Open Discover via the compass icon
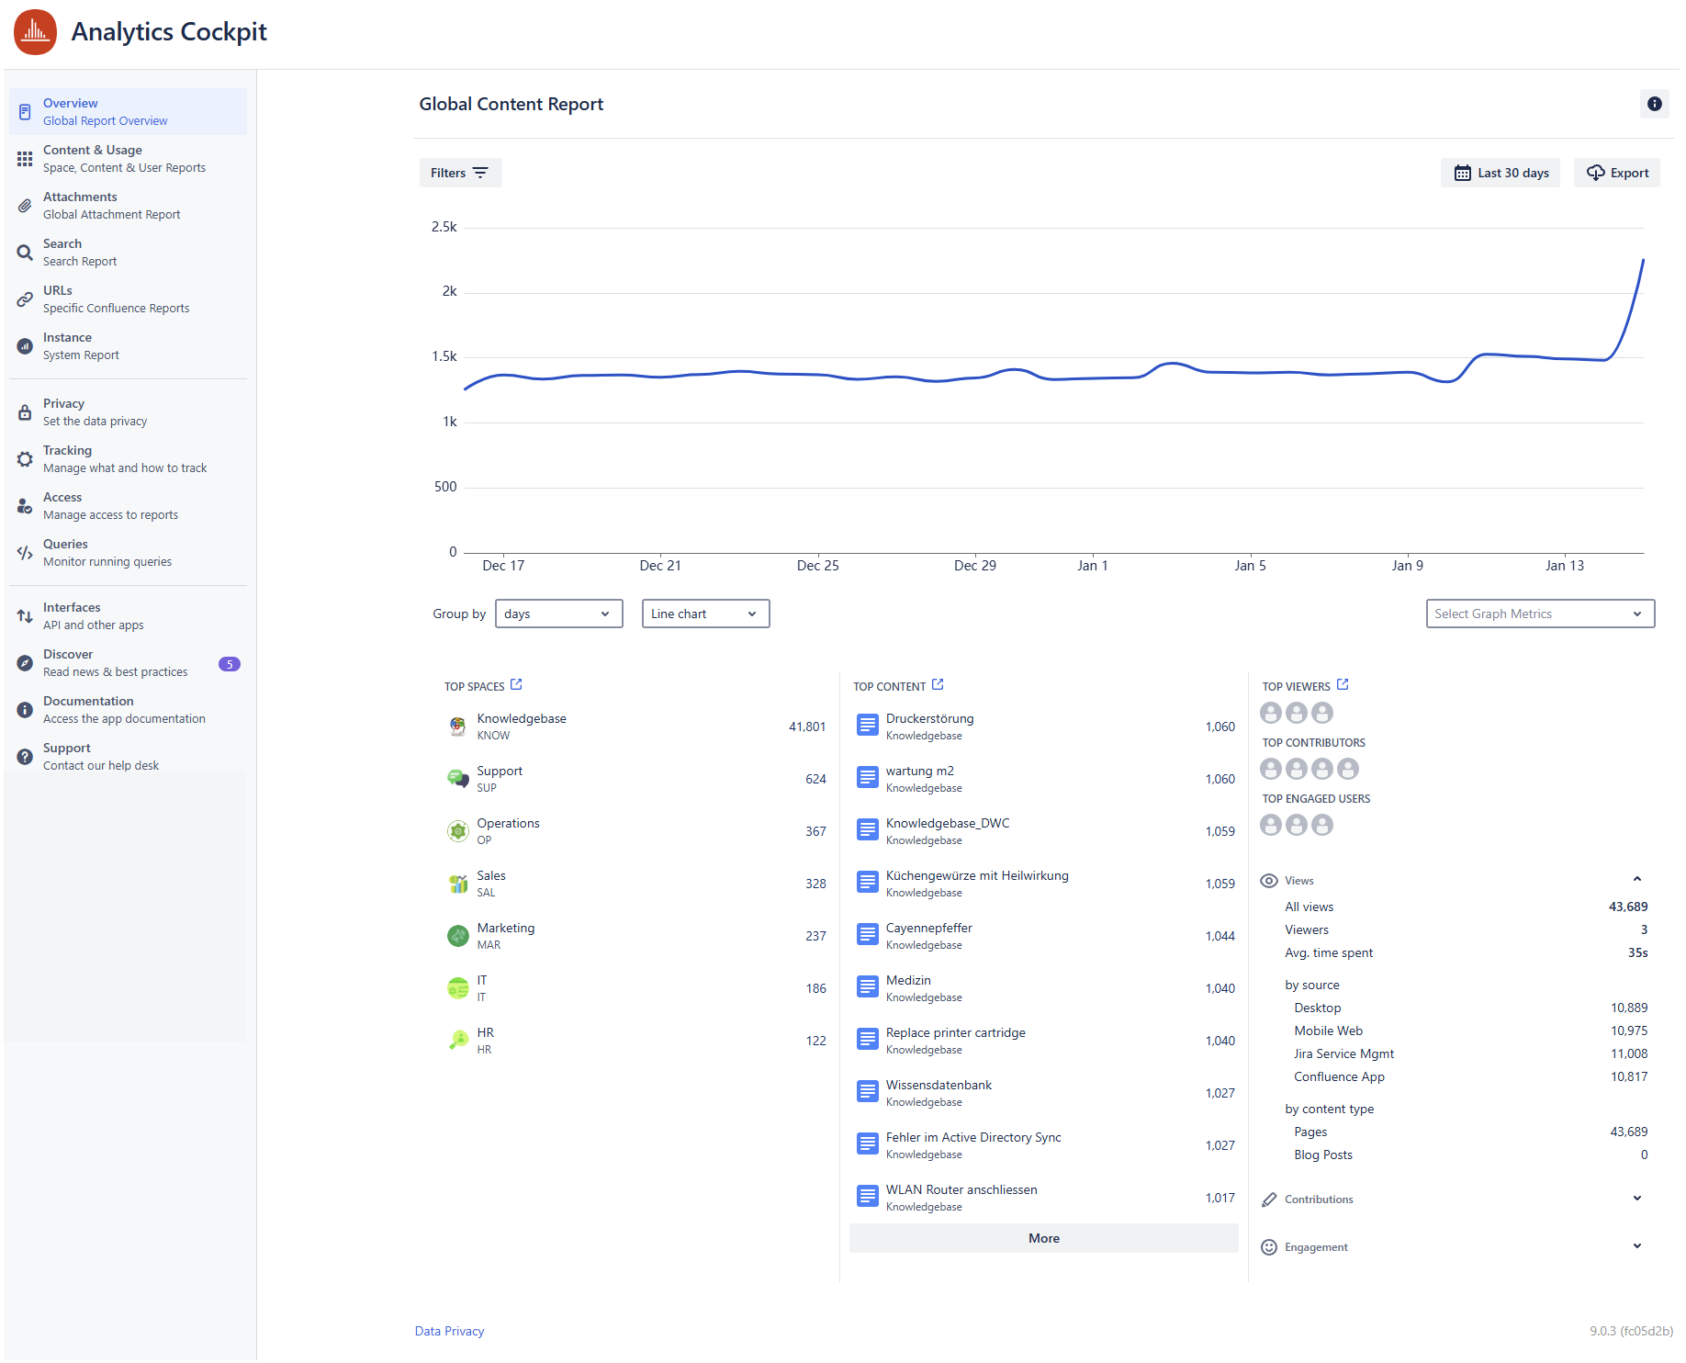 pos(25,663)
